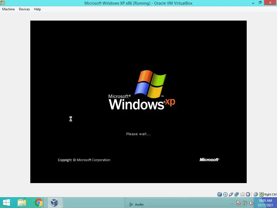Viewport: 277px width, 208px height.
Task: Close the VirtualBox VM window
Action: (270, 3)
